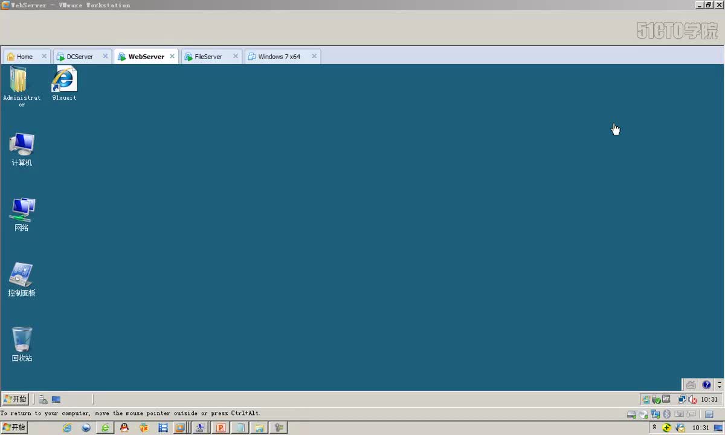This screenshot has height=435, width=725.
Task: Click VMware network adapter status icon
Action: click(655, 414)
